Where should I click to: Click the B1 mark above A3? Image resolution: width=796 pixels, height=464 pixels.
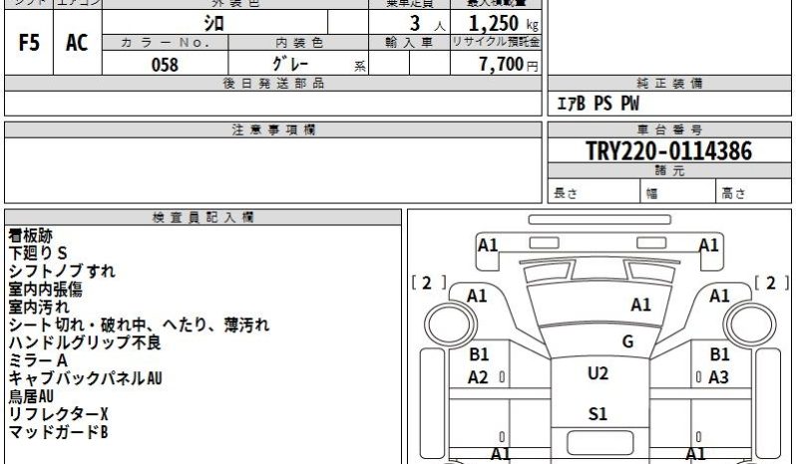(720, 354)
